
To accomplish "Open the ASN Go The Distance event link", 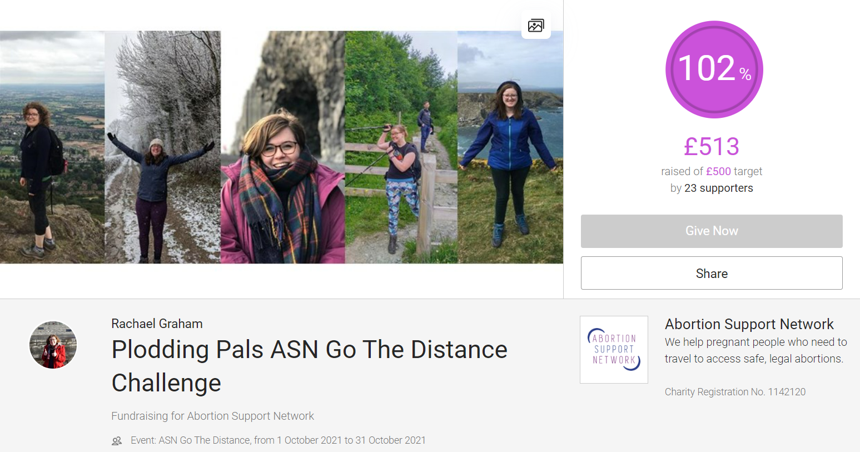I will [x=205, y=440].
